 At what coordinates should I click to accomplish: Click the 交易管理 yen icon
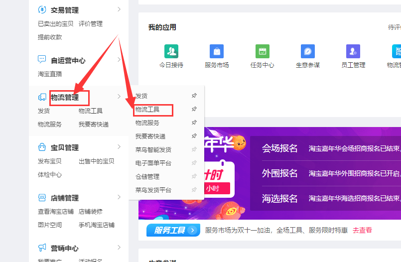pos(42,10)
